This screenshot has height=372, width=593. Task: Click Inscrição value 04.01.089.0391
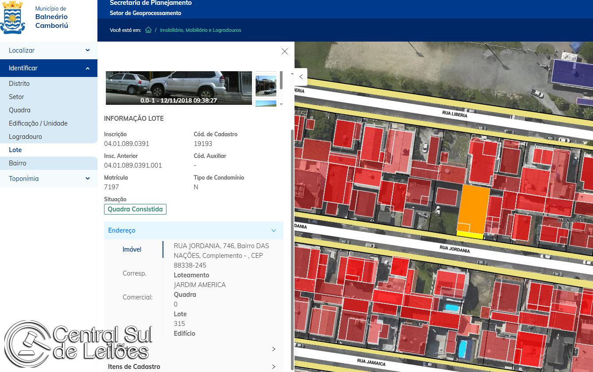pyautogui.click(x=127, y=144)
